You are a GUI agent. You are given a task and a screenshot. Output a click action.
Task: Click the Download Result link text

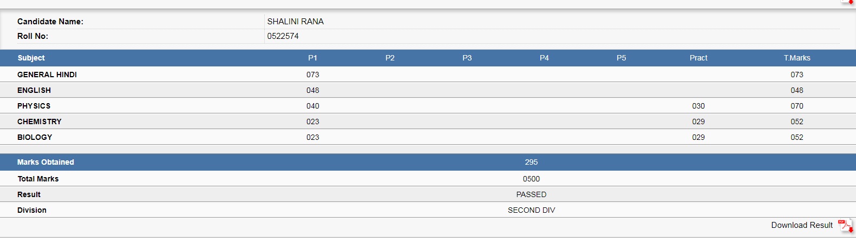pos(802,225)
